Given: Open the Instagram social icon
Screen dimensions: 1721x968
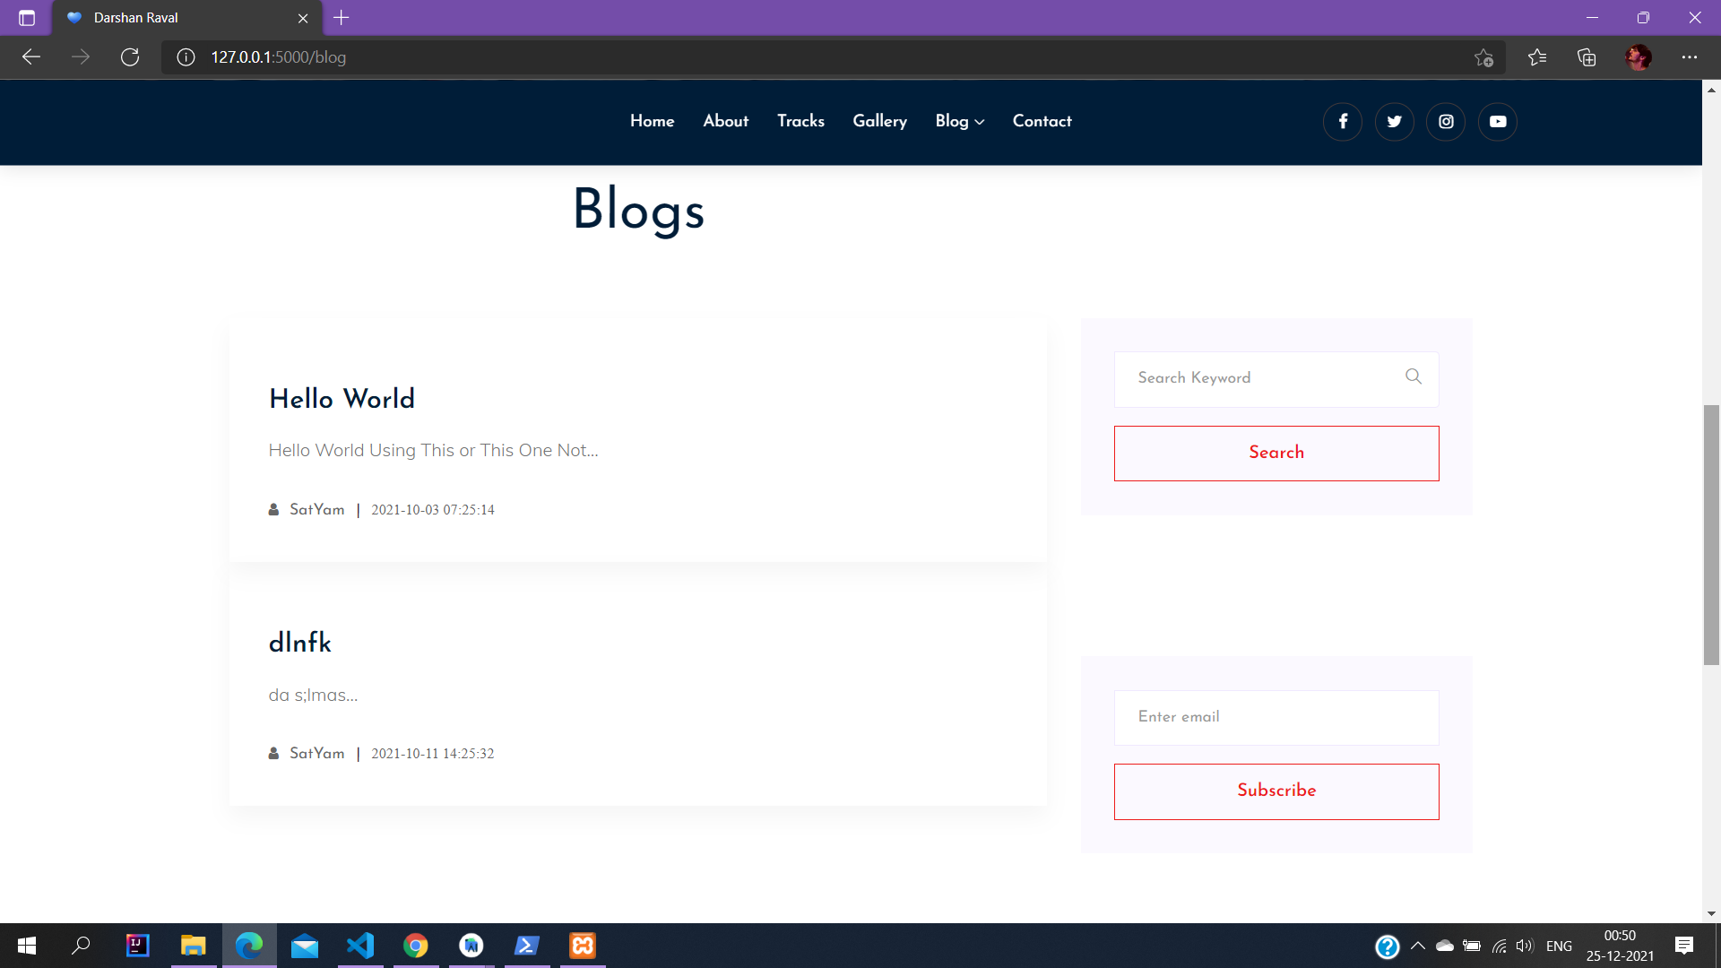Looking at the screenshot, I should [1445, 121].
